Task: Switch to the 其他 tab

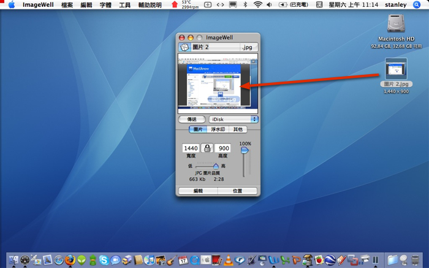Action: [238, 129]
